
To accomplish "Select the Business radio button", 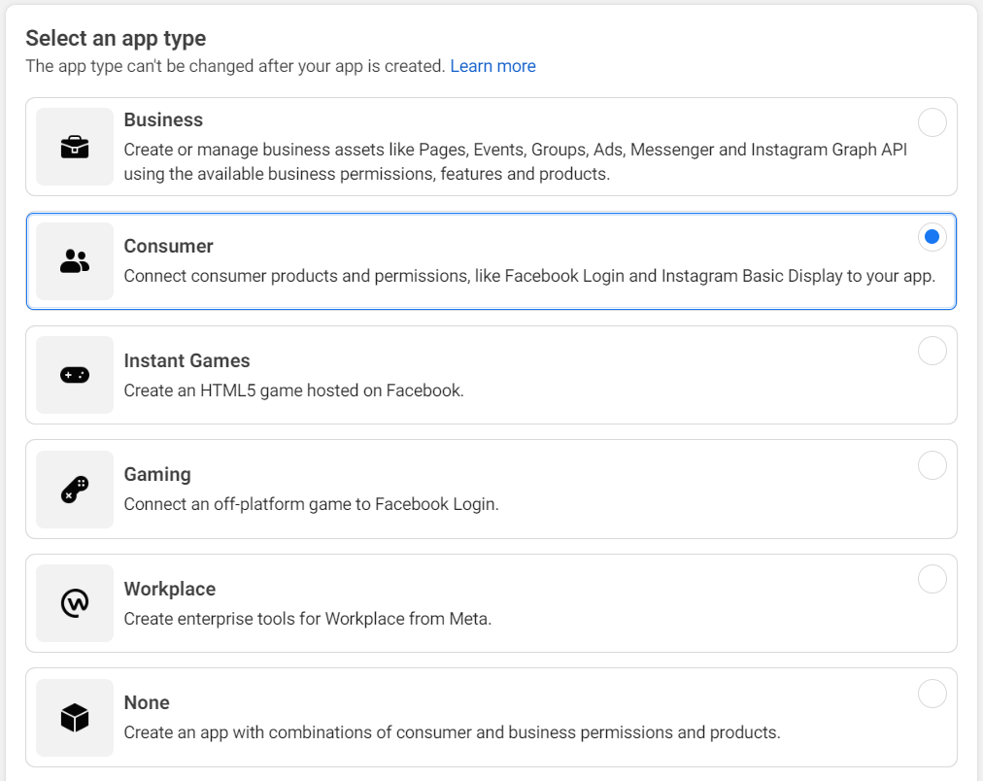I will (932, 122).
